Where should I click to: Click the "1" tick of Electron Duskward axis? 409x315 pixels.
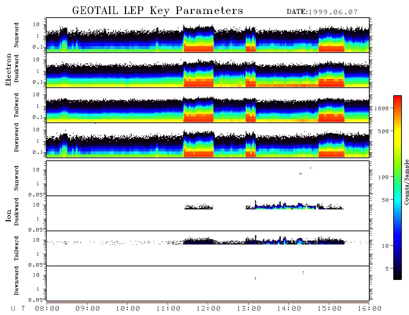pyautogui.click(x=38, y=71)
